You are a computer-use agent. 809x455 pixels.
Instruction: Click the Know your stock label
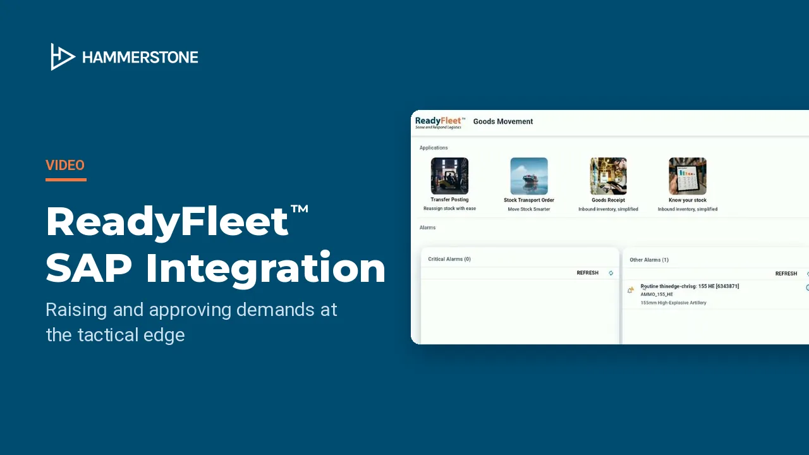coord(688,200)
